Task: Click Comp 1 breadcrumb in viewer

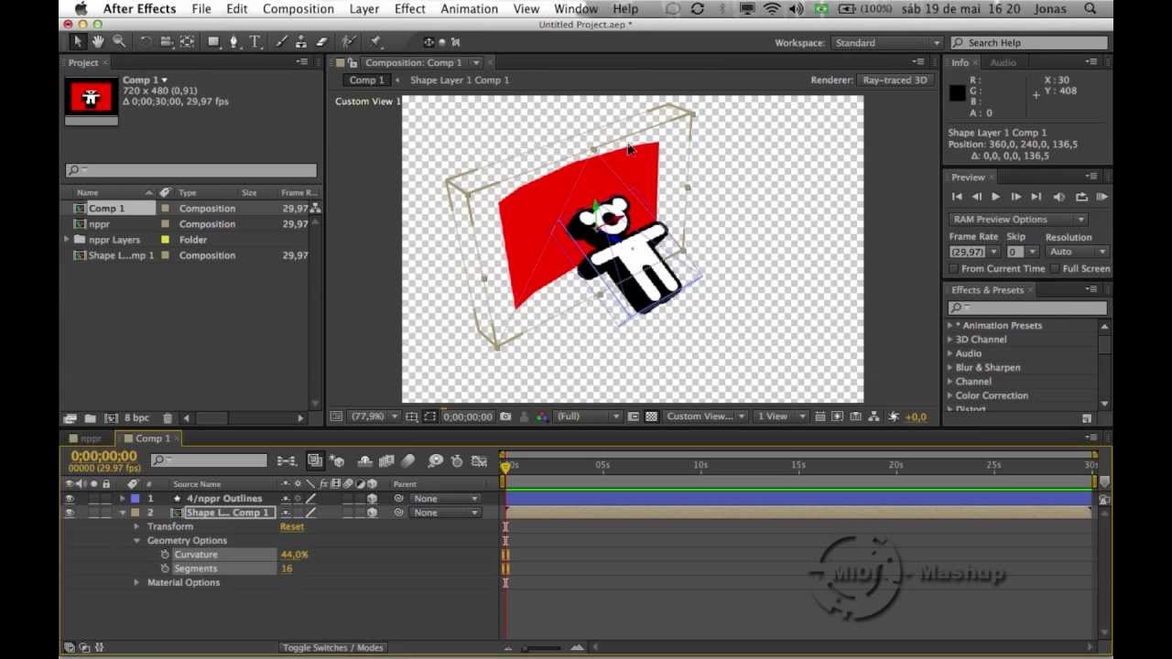Action: point(366,81)
